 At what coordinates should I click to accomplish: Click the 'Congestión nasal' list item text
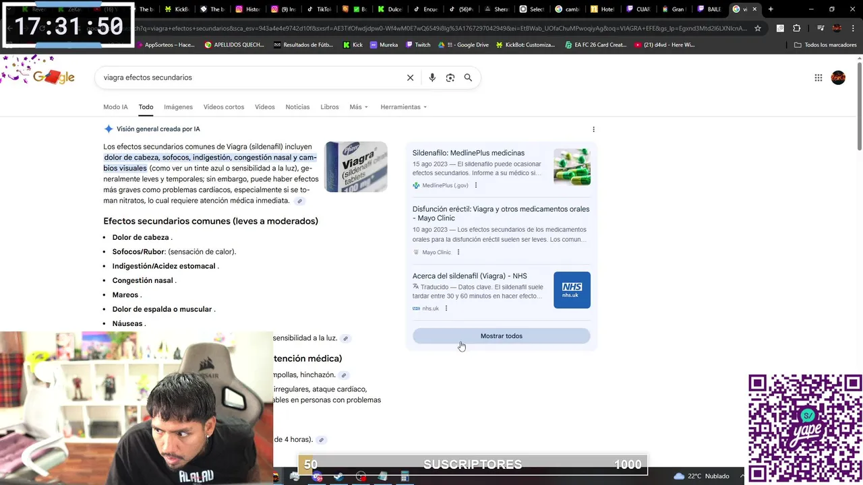coord(143,281)
